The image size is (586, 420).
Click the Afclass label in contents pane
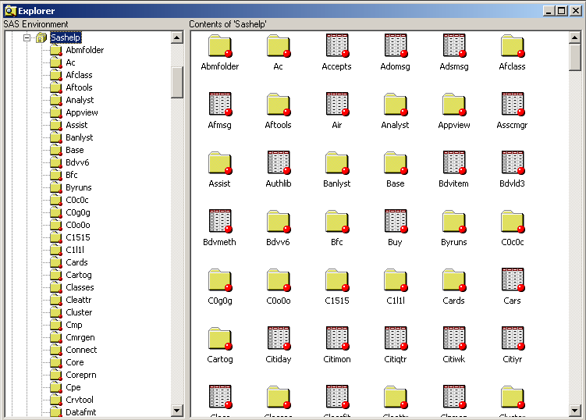[513, 66]
